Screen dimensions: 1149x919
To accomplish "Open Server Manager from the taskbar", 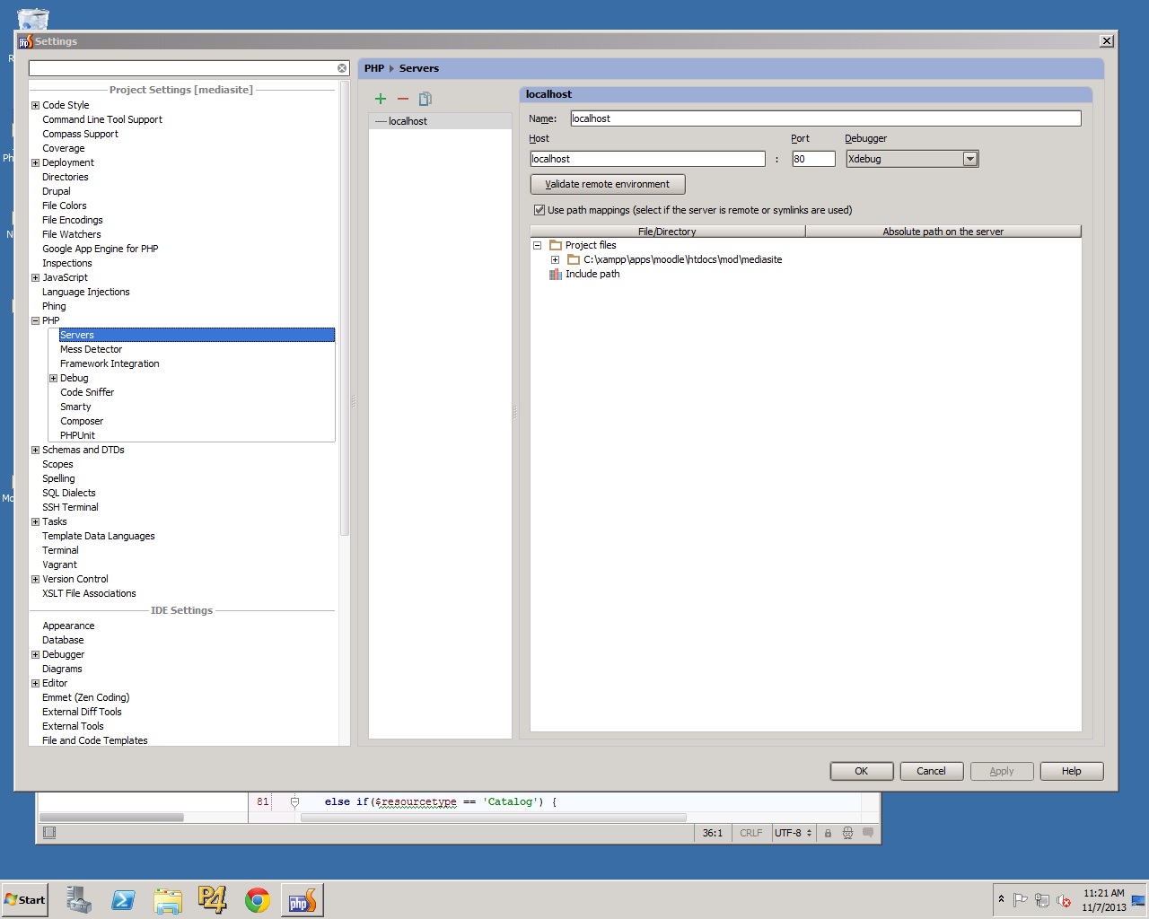I will (x=79, y=899).
